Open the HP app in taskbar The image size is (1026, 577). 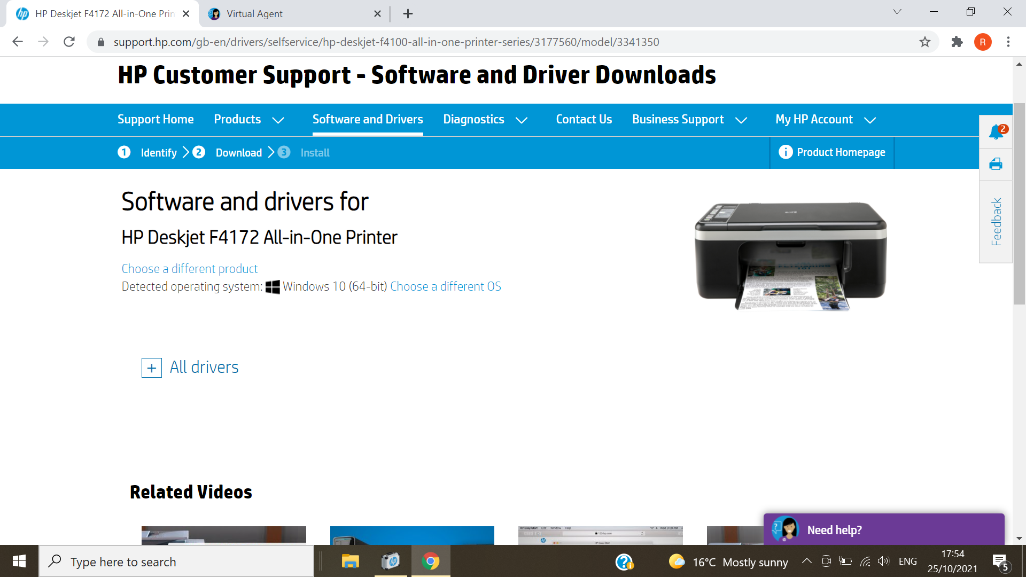click(391, 562)
